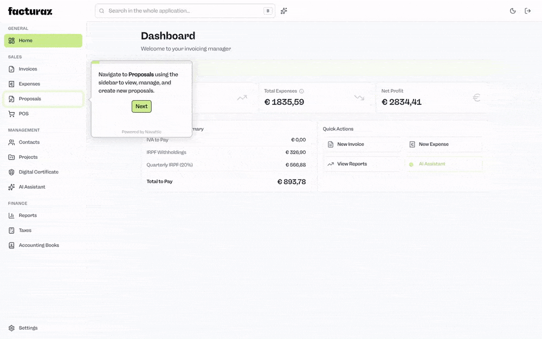
Task: Click the Home icon in the sidebar
Action: point(11,41)
